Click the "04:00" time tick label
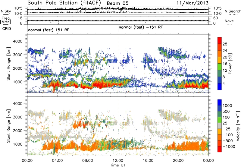Image resolution: width=241 pixels, height=167 pixels. [x=57, y=161]
